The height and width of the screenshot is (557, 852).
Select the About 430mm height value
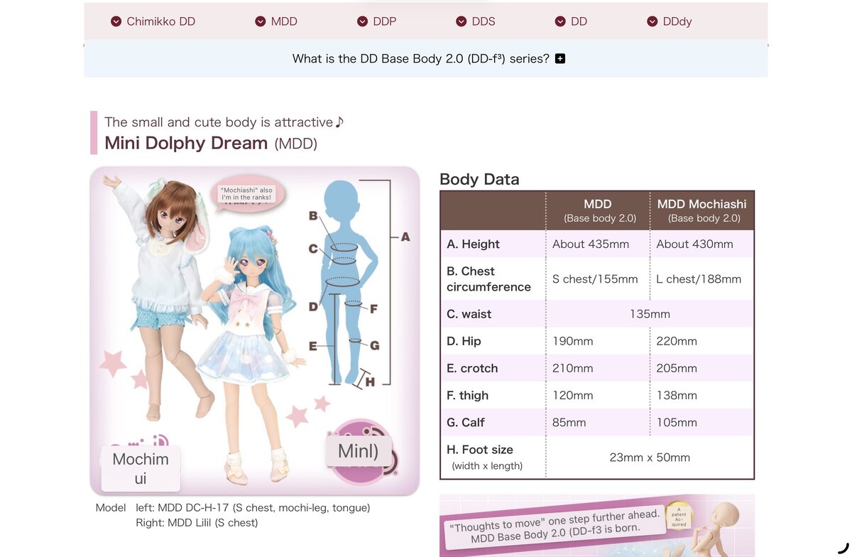tap(695, 244)
